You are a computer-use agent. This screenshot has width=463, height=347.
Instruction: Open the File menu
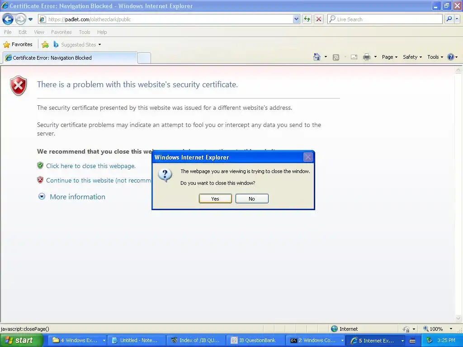[8, 32]
